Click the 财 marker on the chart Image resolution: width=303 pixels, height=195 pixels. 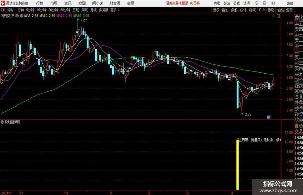coord(269,117)
